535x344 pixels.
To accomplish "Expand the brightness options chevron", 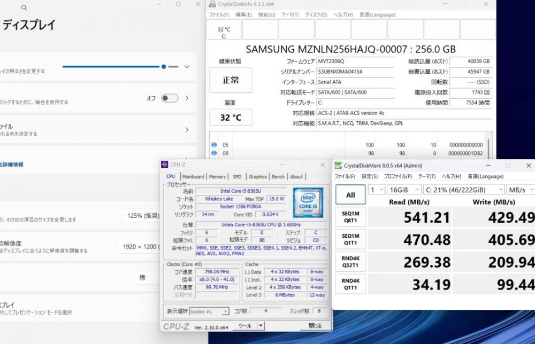I will pos(187,67).
